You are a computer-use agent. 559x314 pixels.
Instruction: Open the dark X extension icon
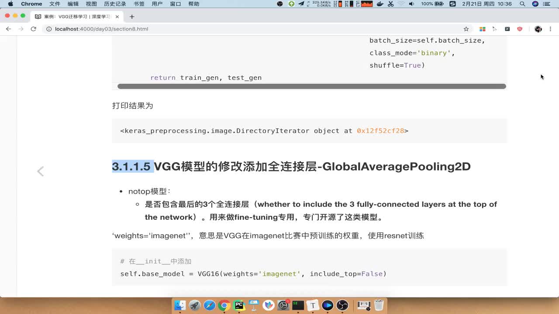[507, 29]
